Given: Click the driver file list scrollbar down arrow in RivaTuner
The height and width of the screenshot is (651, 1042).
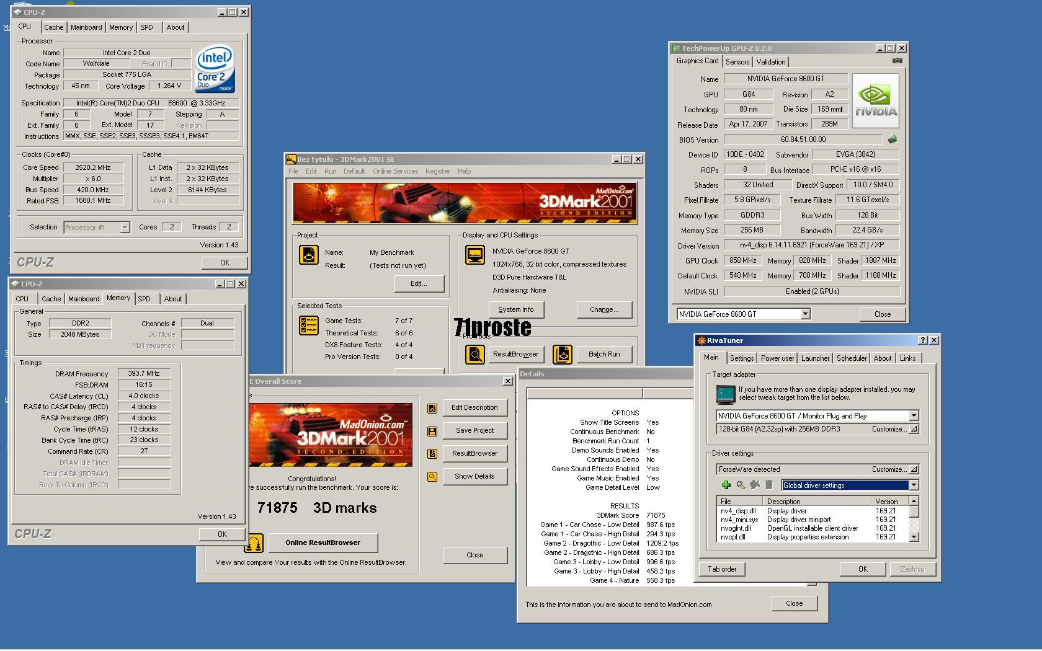Looking at the screenshot, I should coord(914,537).
